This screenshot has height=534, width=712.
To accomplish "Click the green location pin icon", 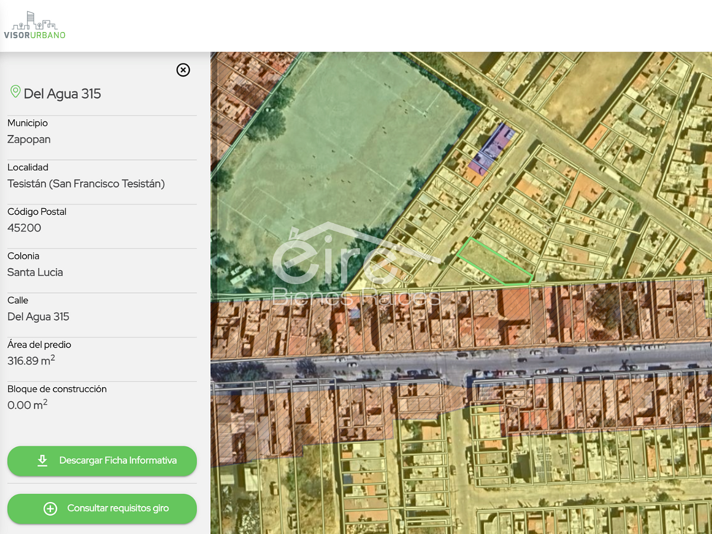I will click(15, 92).
